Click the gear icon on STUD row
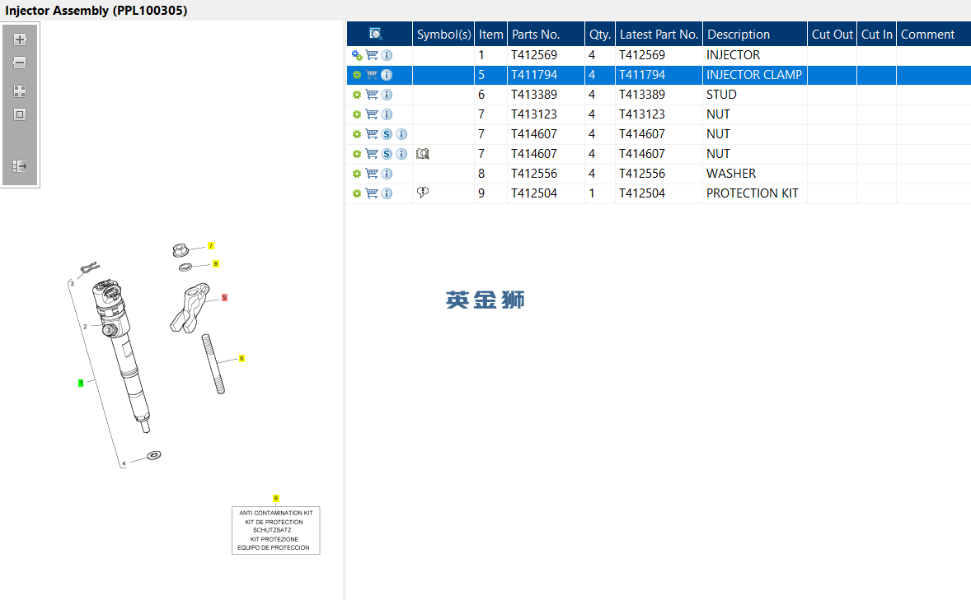 [357, 95]
